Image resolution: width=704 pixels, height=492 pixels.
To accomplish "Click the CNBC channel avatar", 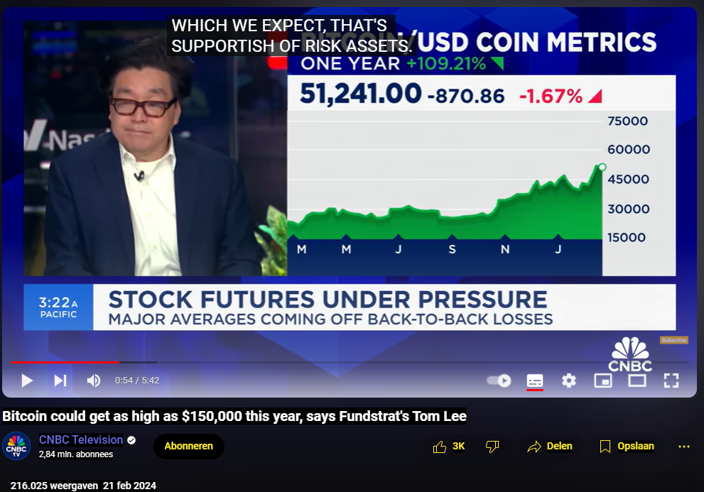I will click(16, 447).
